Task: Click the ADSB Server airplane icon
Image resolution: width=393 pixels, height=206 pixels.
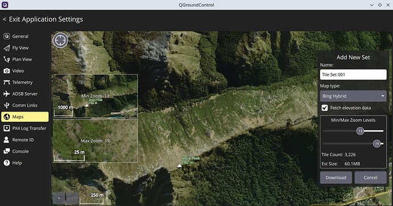Action: coord(6,94)
